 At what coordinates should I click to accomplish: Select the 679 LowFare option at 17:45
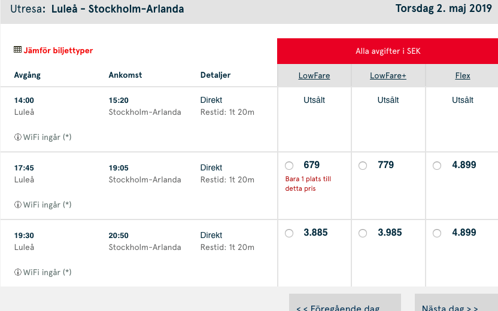[x=290, y=166]
